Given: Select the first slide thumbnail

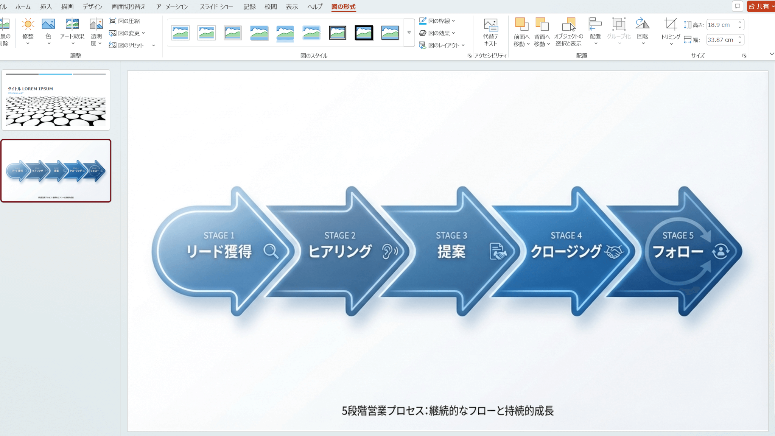Looking at the screenshot, I should click(56, 100).
